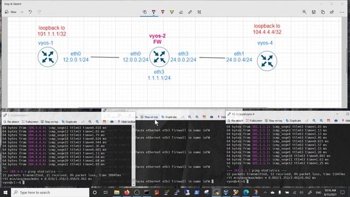Save the snip with Save icon

coord(313,12)
